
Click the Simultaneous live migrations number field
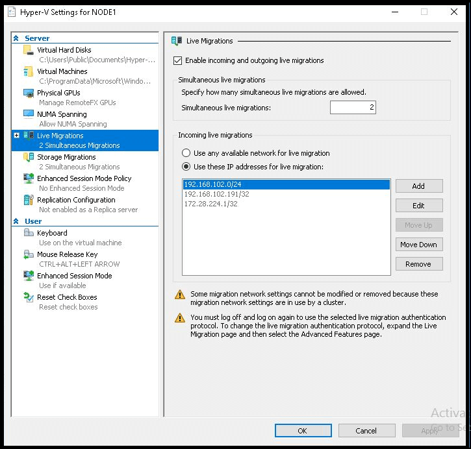pos(353,107)
